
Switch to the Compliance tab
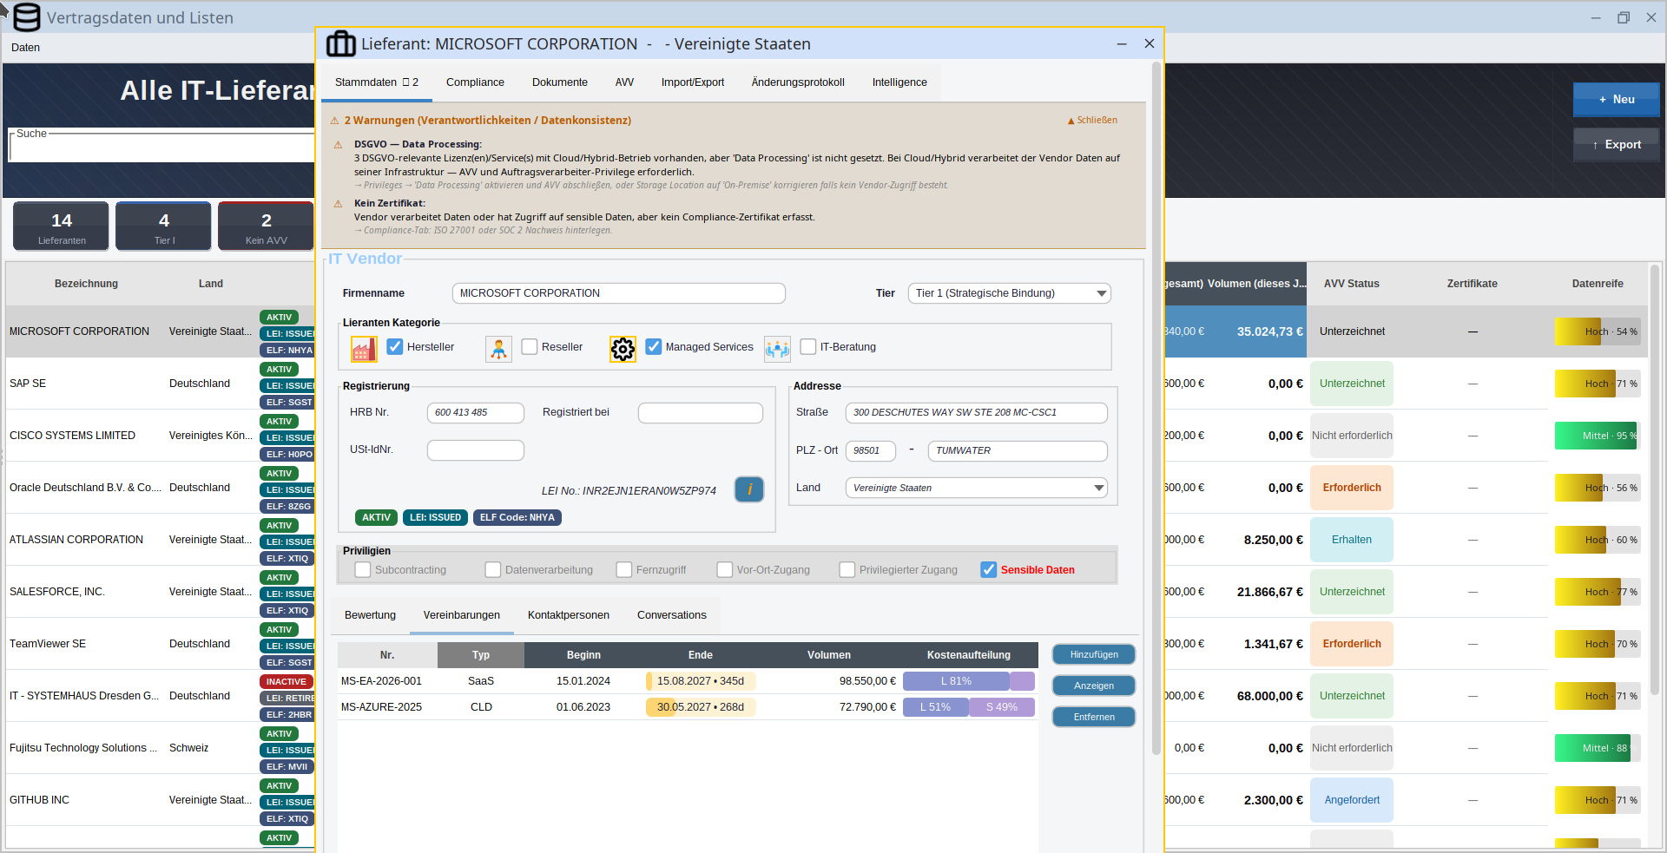pyautogui.click(x=475, y=82)
